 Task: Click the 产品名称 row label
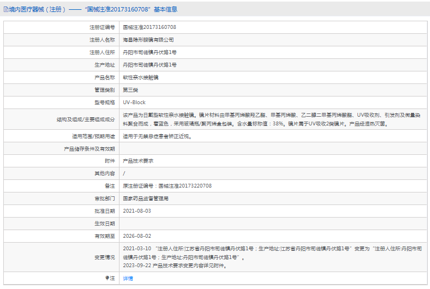[x=105, y=77]
